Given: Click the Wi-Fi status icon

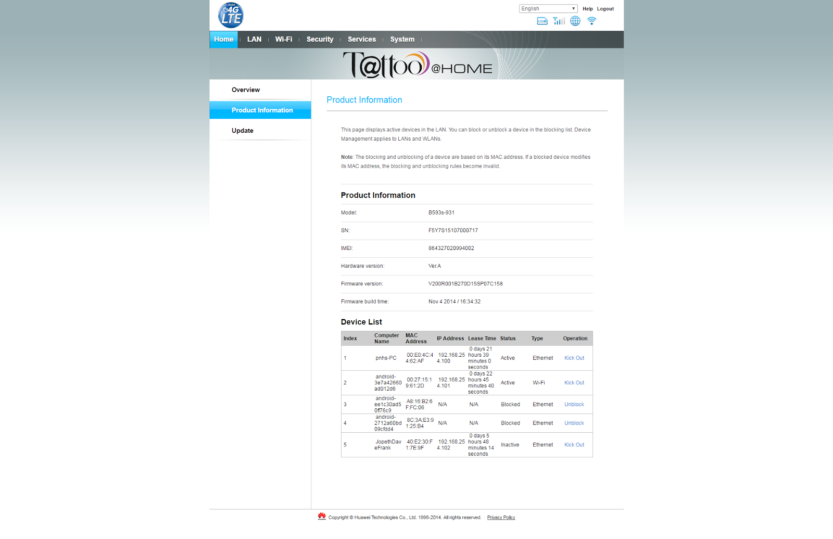Looking at the screenshot, I should [x=591, y=21].
